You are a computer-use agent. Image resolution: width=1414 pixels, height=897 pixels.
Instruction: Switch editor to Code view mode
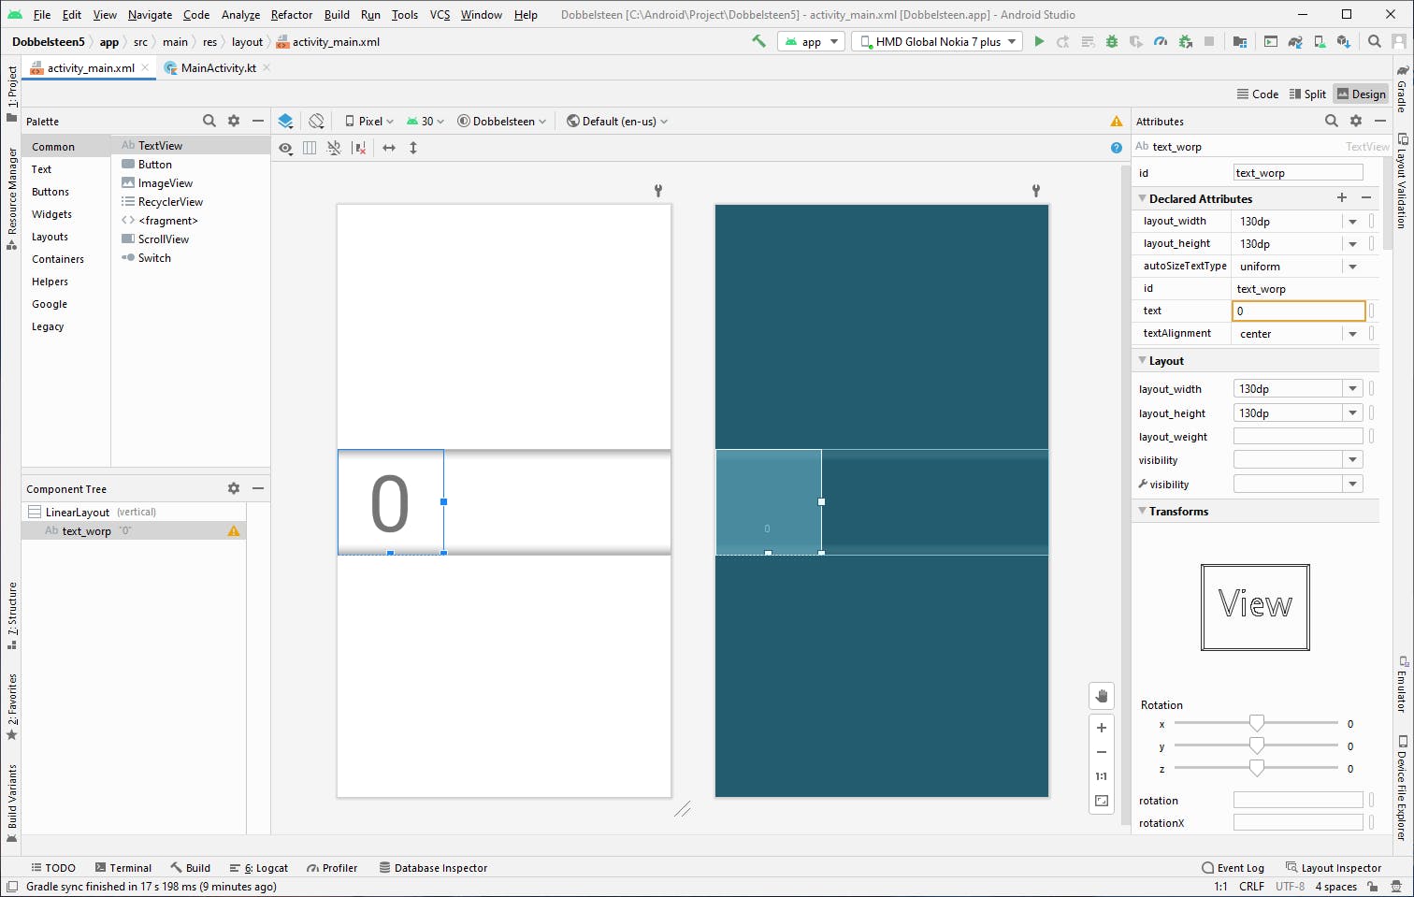1257,94
